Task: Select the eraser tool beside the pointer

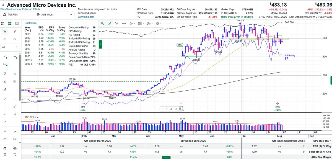Action: pos(15,32)
